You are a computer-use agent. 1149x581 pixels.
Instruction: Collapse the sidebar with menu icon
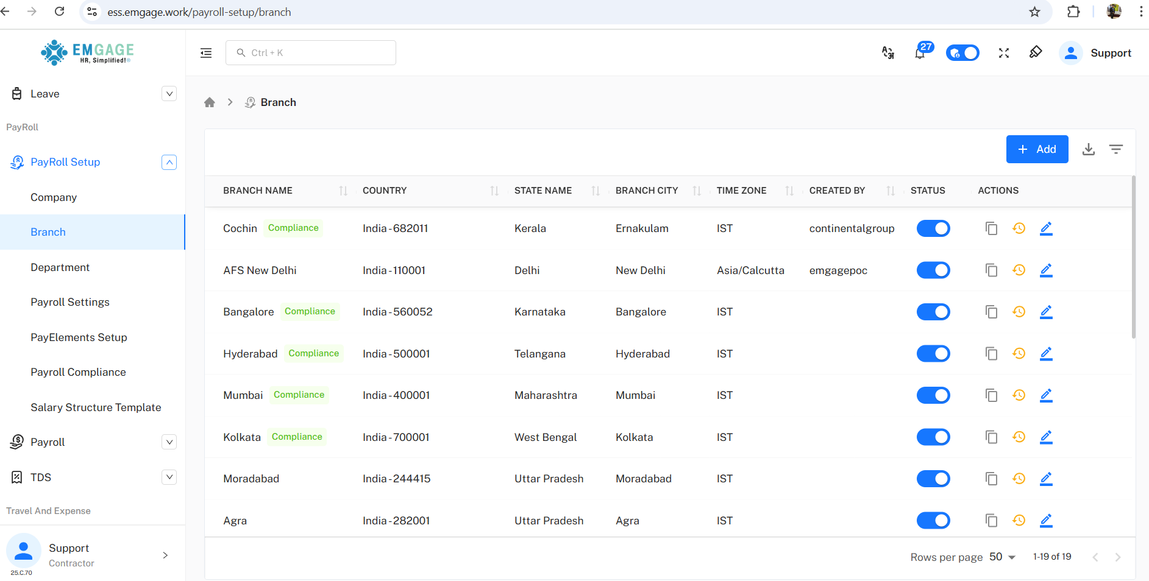point(206,53)
